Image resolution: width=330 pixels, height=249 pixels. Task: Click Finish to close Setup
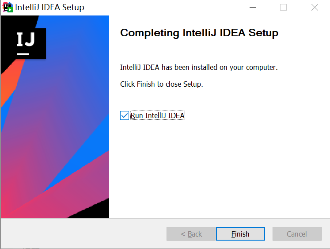click(x=240, y=234)
